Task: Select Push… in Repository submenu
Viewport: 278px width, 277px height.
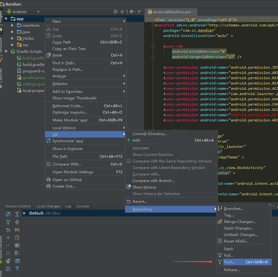Action: coord(244,262)
